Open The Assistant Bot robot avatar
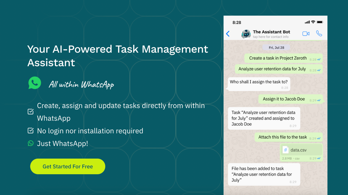 pos(246,34)
